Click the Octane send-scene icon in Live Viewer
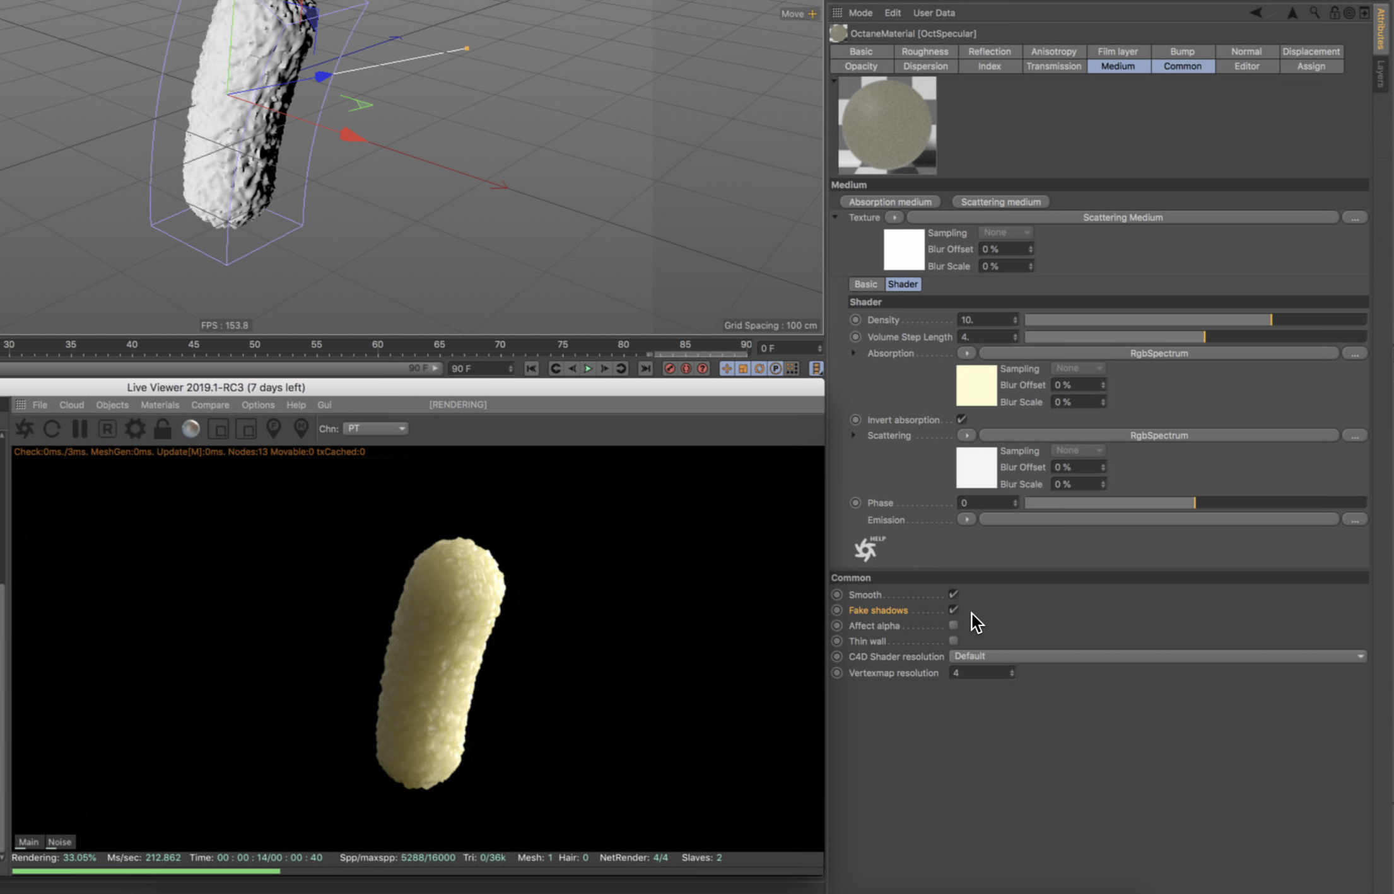The height and width of the screenshot is (894, 1394). 25,429
